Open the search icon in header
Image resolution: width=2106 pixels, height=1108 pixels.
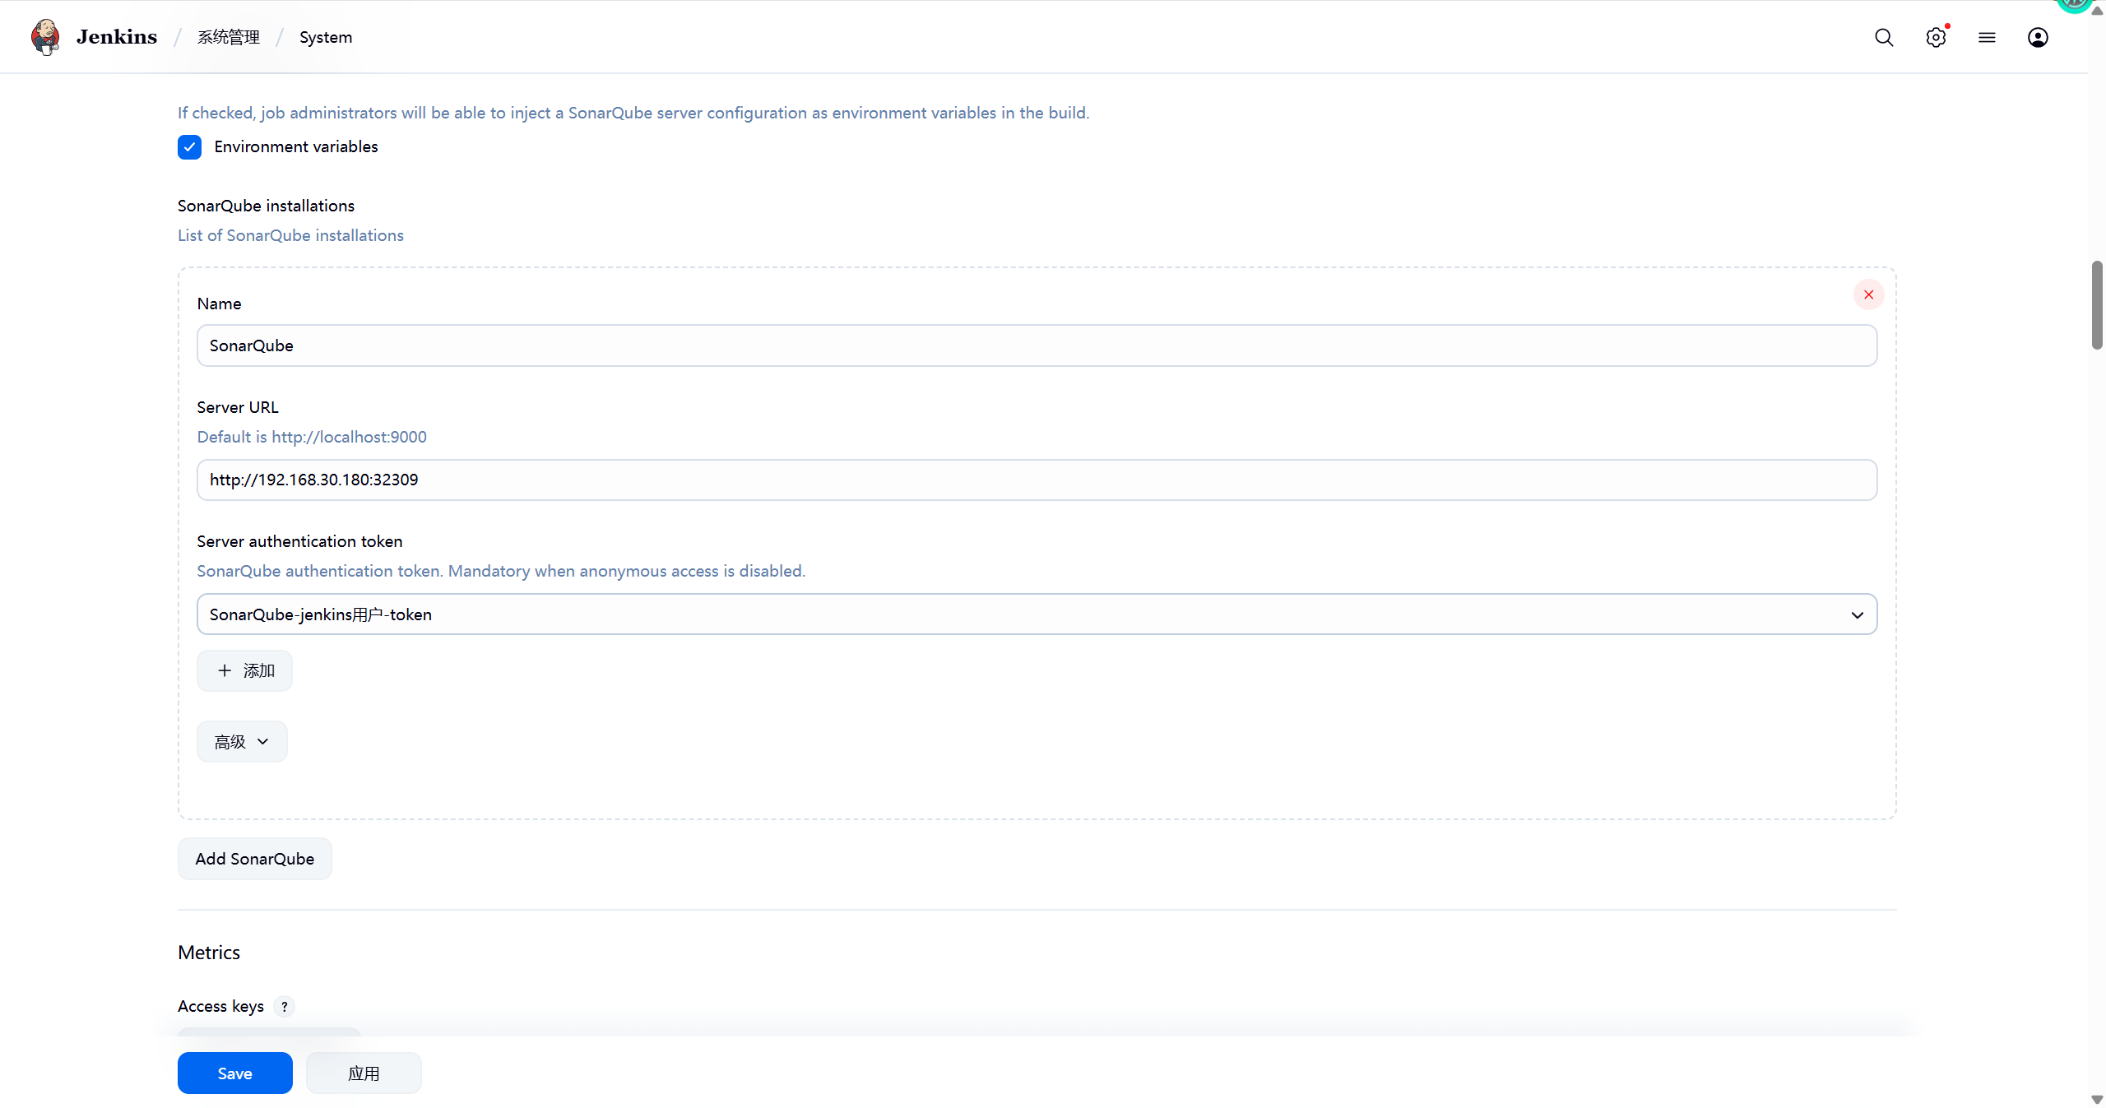[1884, 37]
